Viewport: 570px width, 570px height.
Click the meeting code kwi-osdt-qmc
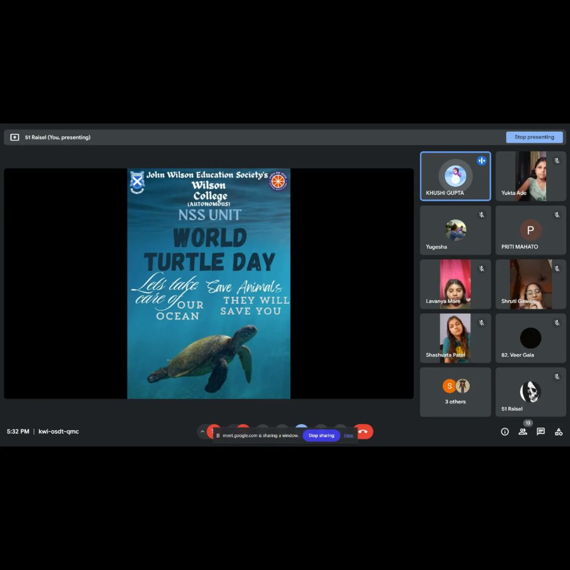tap(58, 431)
